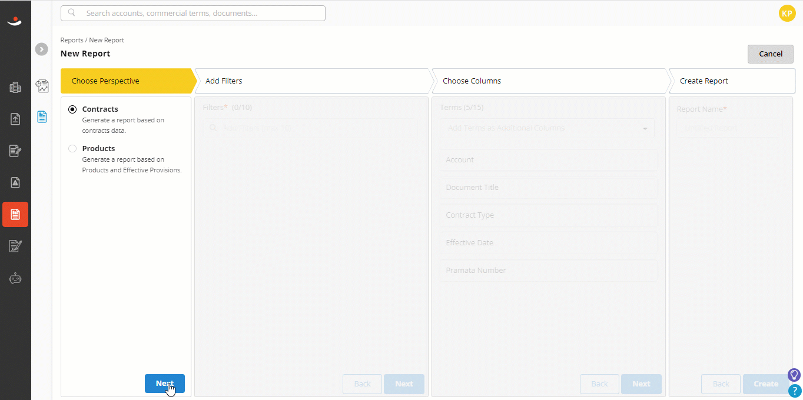Viewport: 803px width, 400px height.
Task: Open the Add Terms as Additional Columns dropdown
Action: coord(547,128)
